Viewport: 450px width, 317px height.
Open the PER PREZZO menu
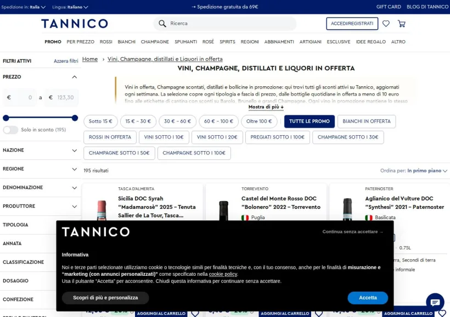[80, 42]
